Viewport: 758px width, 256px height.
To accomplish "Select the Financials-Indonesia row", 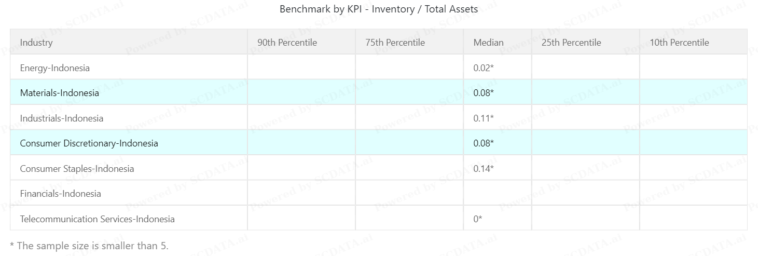I will (x=60, y=194).
